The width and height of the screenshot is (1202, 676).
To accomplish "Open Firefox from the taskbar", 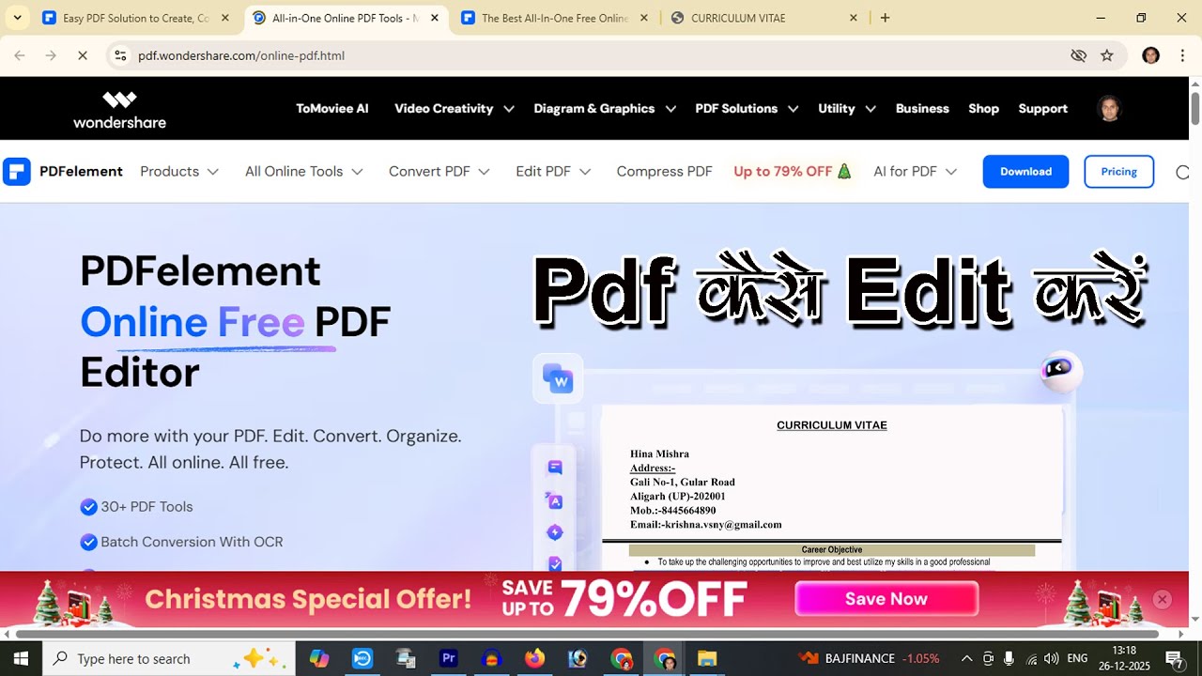I will (x=534, y=658).
